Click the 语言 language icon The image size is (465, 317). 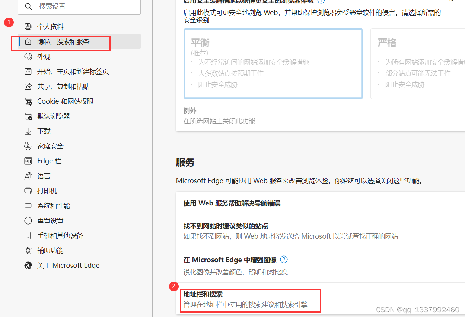(28, 176)
